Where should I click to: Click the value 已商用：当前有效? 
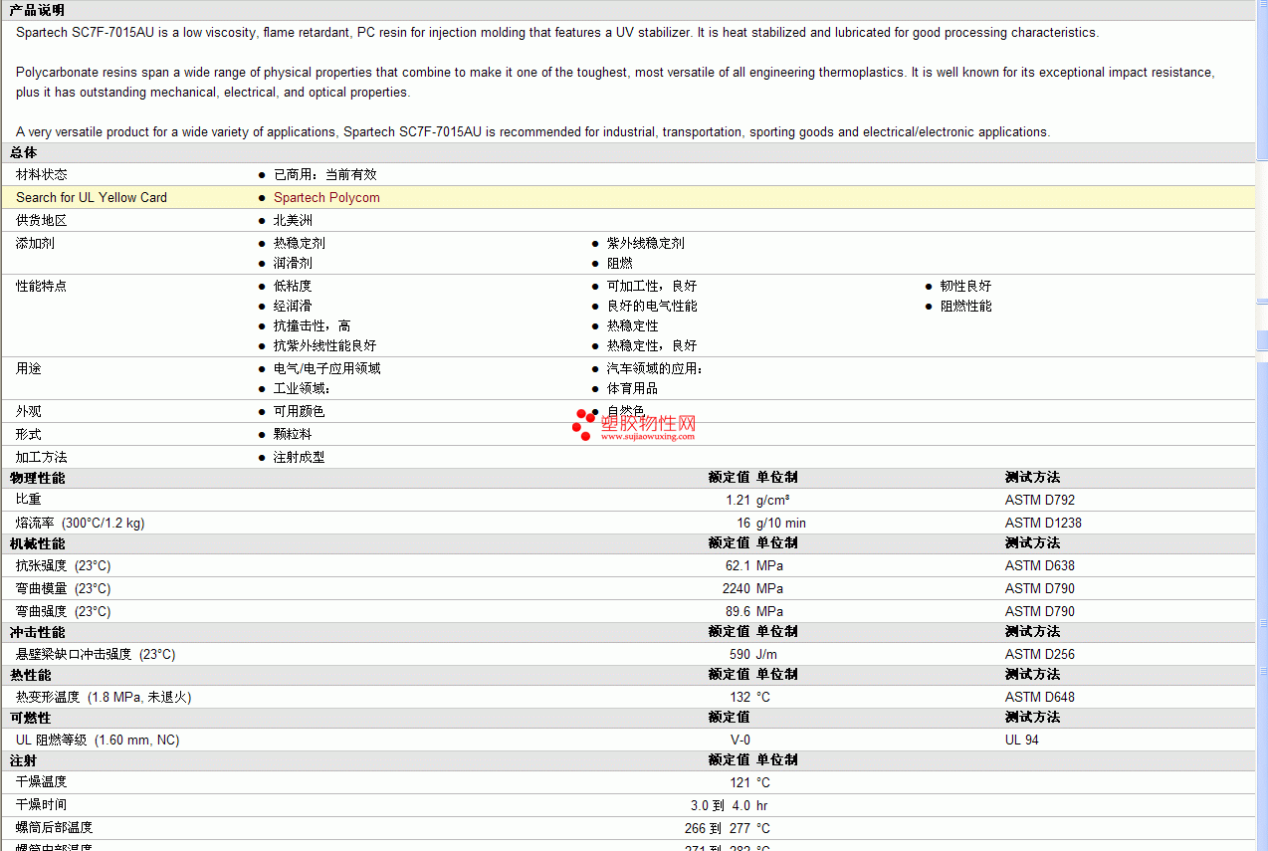coord(325,174)
